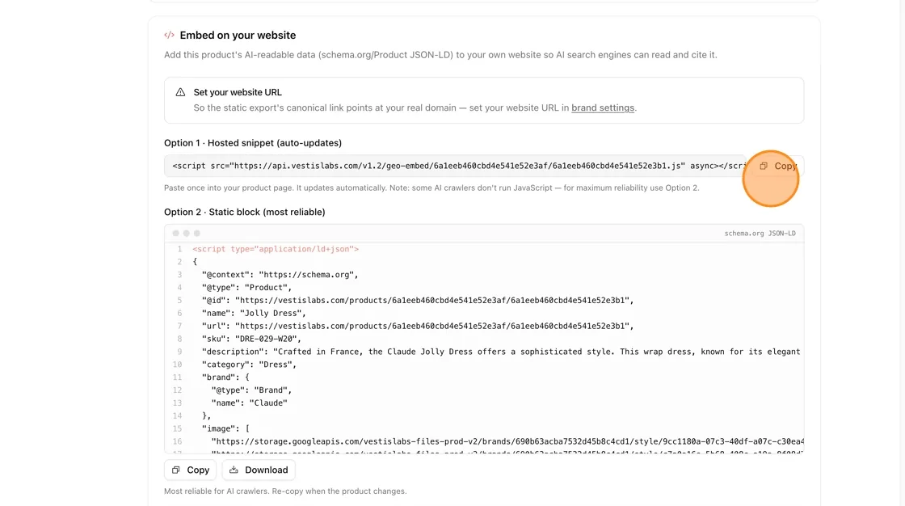Click code line "<script type="application/ld+json">"
Image resolution: width=905 pixels, height=506 pixels.
[276, 249]
